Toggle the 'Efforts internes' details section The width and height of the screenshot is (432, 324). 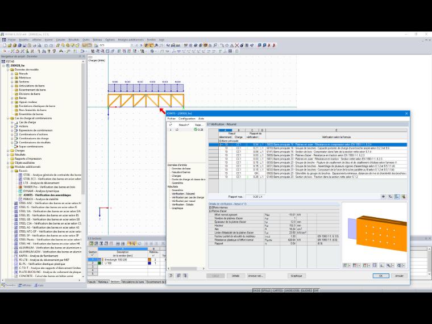tap(210, 207)
